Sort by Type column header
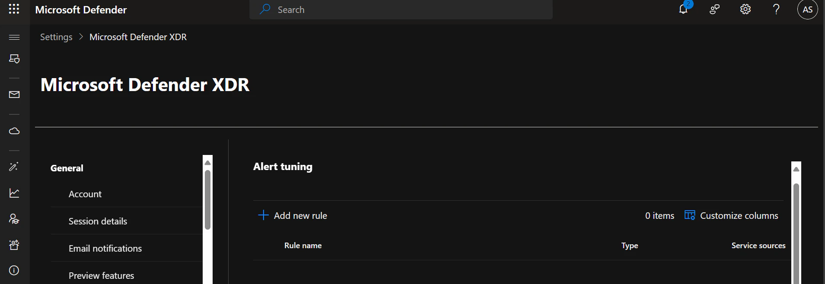825x284 pixels. 630,246
